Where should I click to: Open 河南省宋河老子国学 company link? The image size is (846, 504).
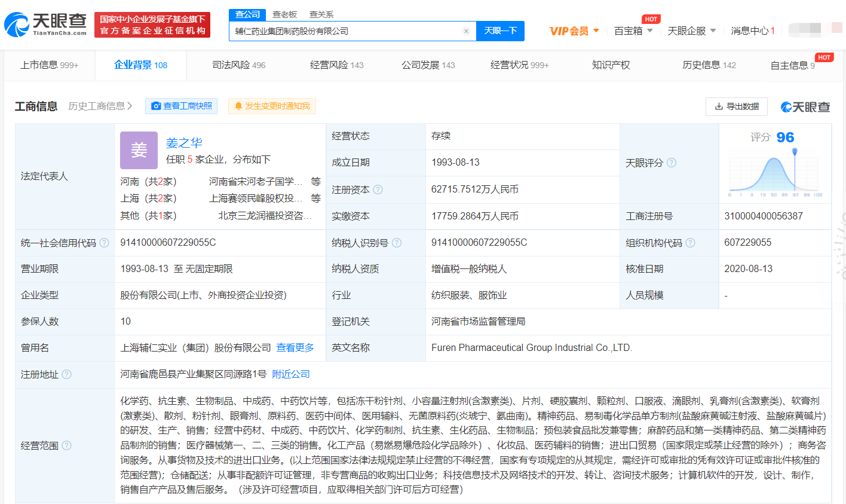256,181
